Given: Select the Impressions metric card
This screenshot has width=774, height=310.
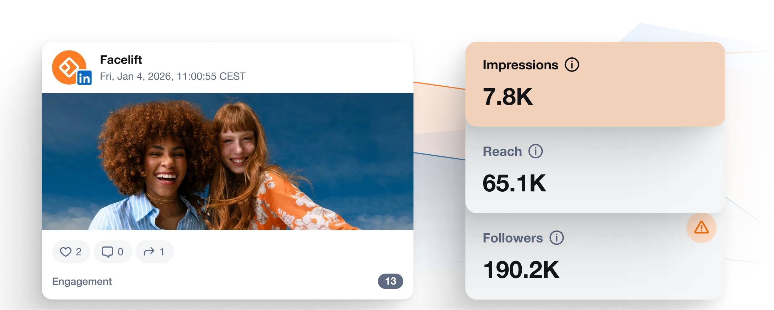Looking at the screenshot, I should pyautogui.click(x=595, y=84).
